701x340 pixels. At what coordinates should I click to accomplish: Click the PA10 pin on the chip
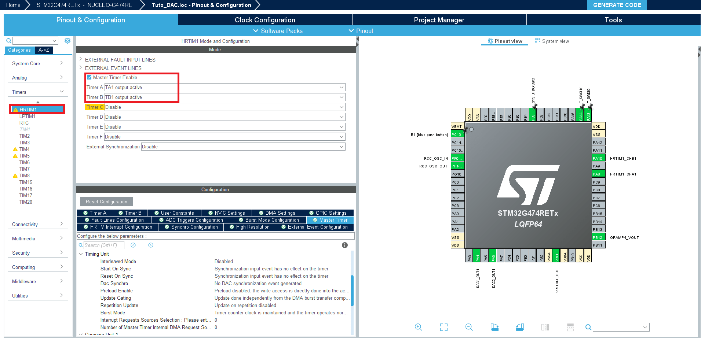pos(598,158)
